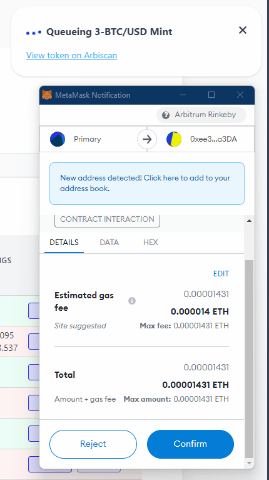Click the CONTRACT INTERACTION tag

coord(107,219)
